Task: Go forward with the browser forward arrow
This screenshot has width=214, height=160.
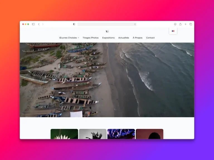Action: pos(43,24)
